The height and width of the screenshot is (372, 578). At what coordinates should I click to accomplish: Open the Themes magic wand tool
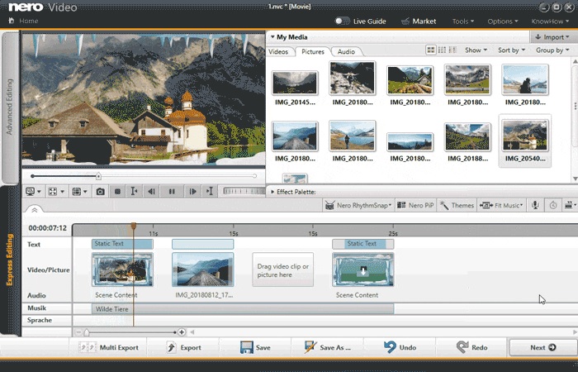click(x=457, y=205)
